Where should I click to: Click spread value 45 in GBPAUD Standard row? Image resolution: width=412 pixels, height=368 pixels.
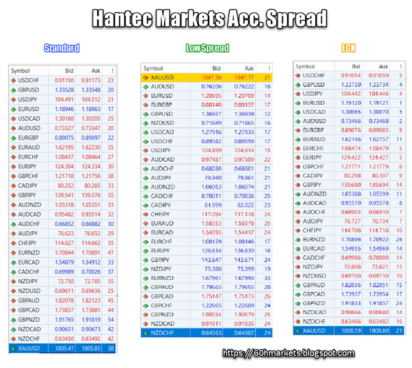[111, 301]
